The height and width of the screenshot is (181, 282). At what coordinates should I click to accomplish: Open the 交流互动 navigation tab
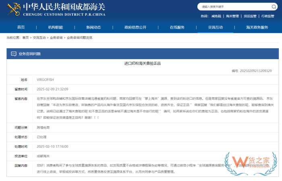point(216,27)
